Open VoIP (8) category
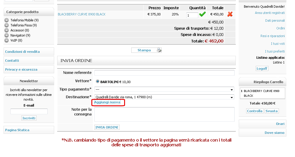Screen dimensions: 295x157 [16, 40]
